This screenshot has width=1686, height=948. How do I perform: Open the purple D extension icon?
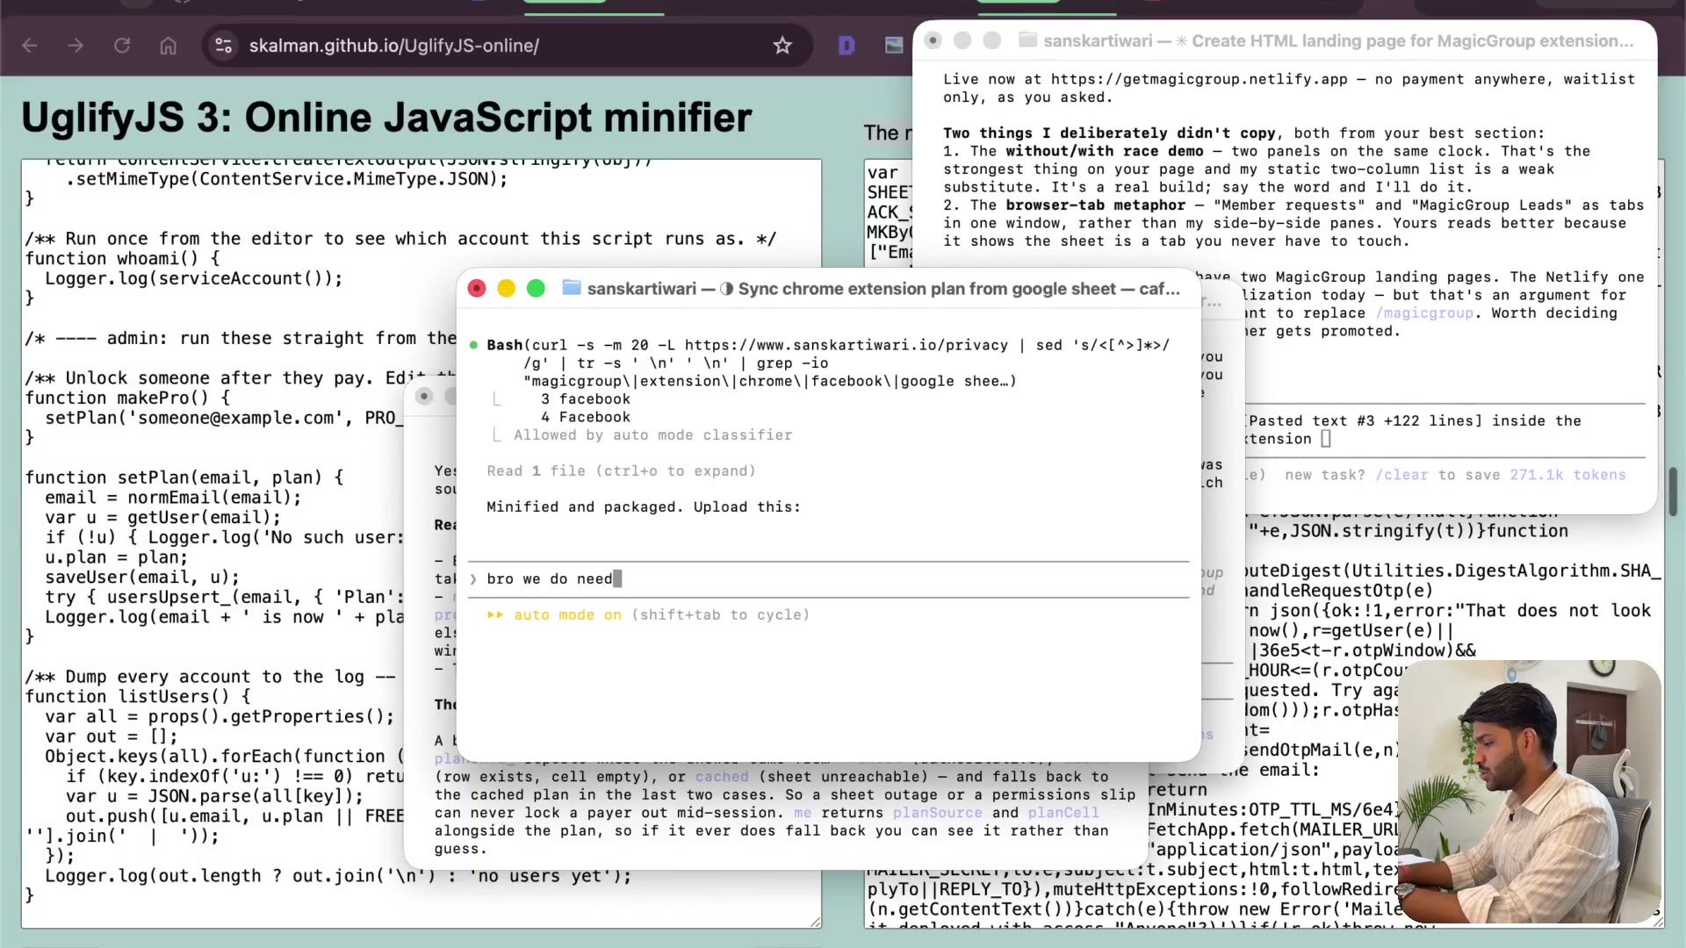tap(847, 46)
